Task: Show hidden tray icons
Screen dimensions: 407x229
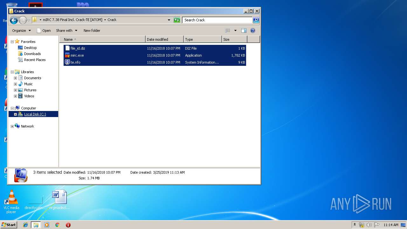Action: click(355, 225)
